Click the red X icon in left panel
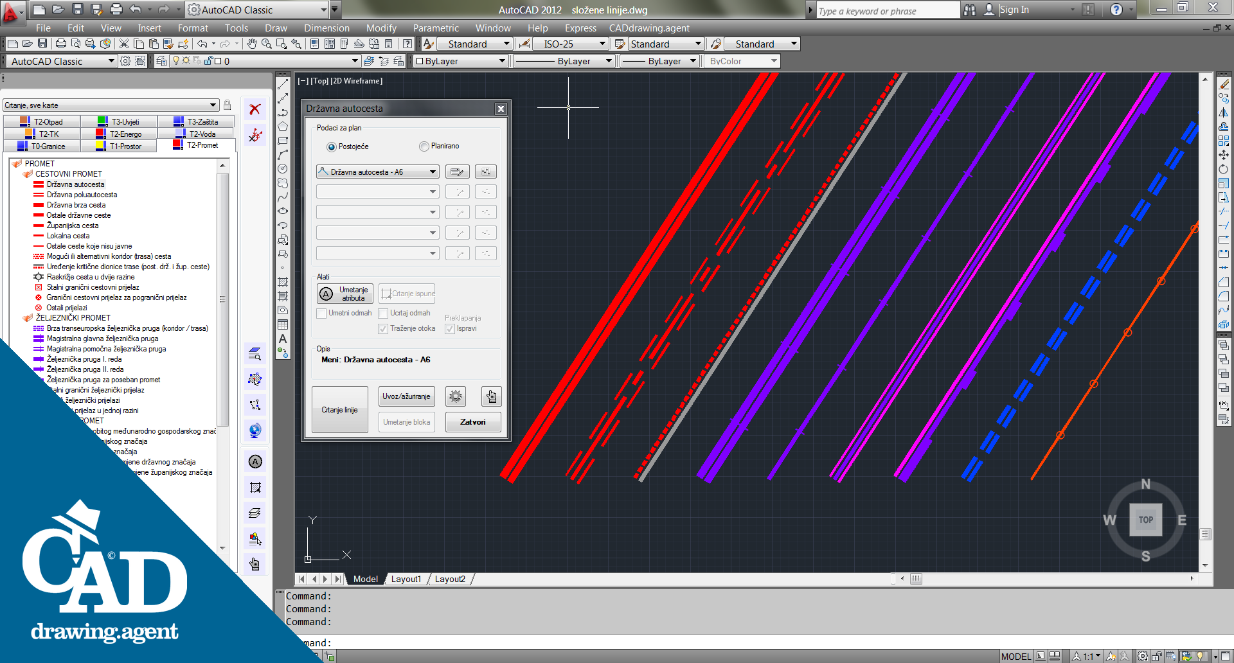Screen dimensions: 1234x663 coord(255,109)
